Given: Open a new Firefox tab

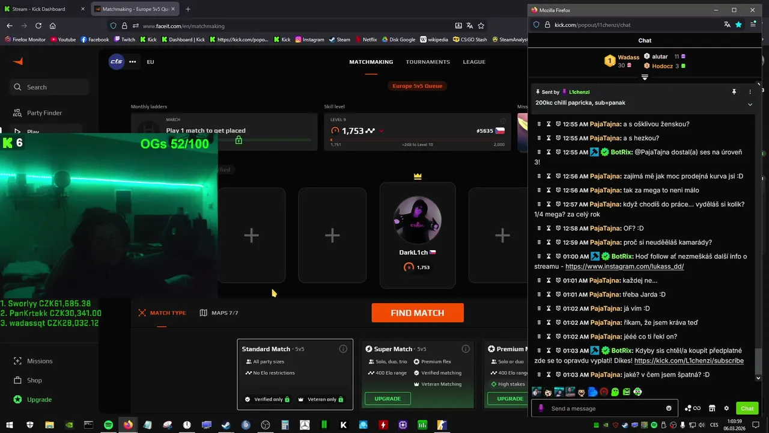Looking at the screenshot, I should pos(188,9).
